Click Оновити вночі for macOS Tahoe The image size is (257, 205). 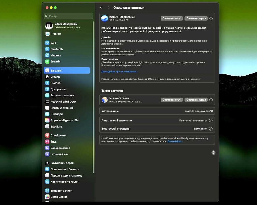(172, 18)
